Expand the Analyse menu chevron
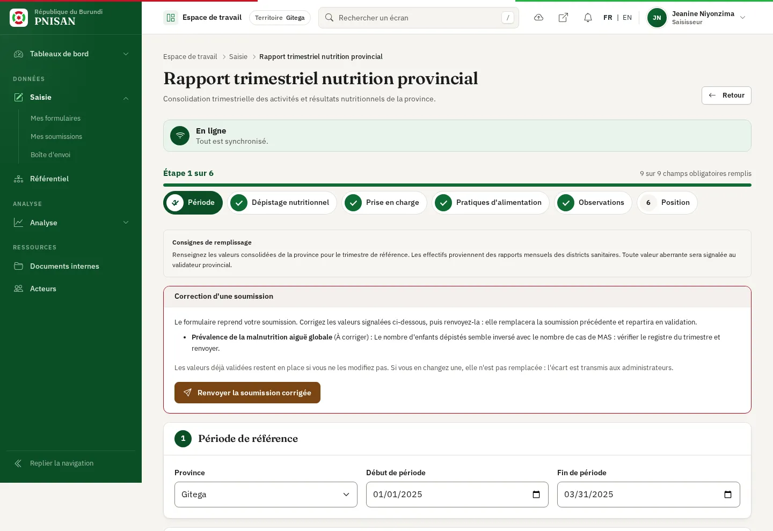The height and width of the screenshot is (531, 773). (x=126, y=223)
